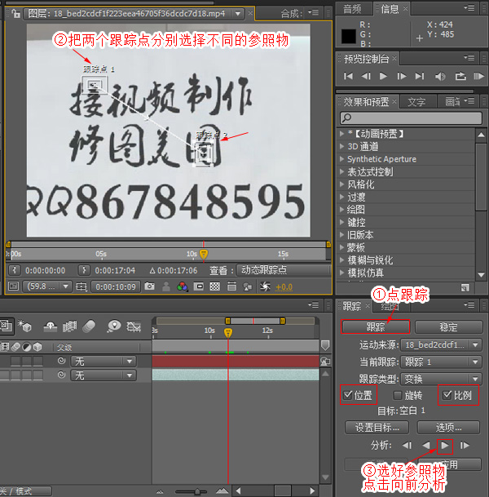This screenshot has height=497, width=489.
Task: Toggle transparency grid icon
Action: pos(215,286)
